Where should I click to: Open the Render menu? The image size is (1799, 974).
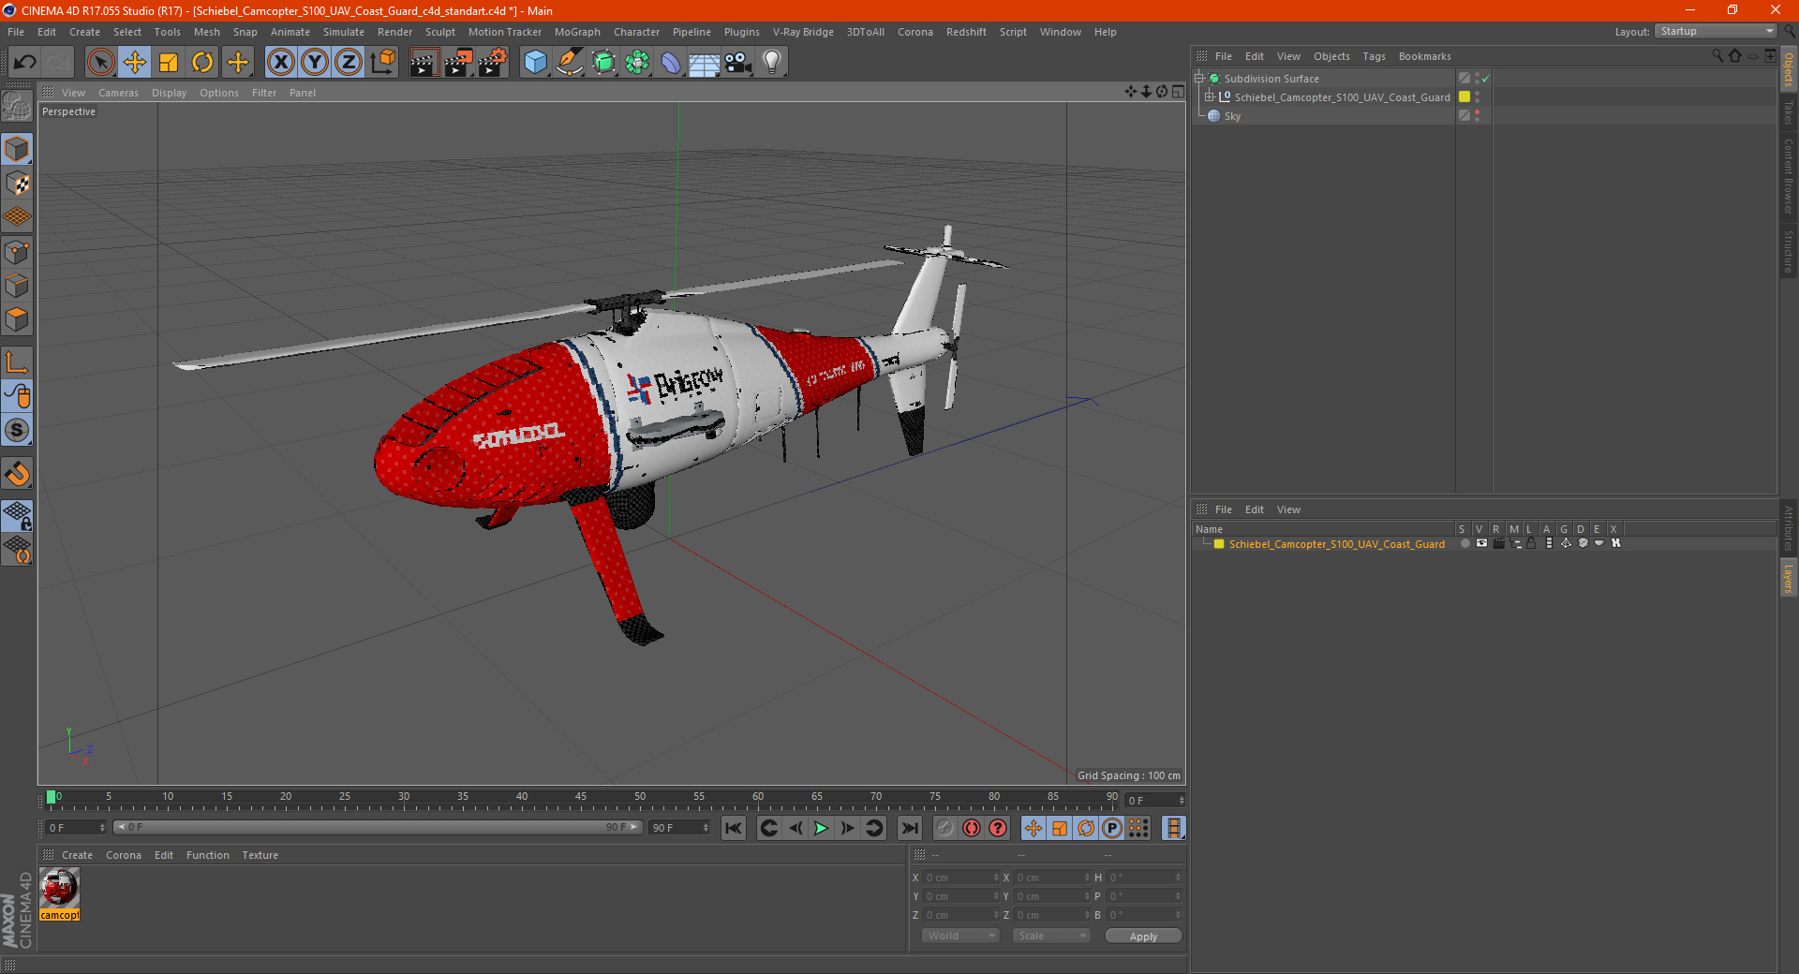pyautogui.click(x=394, y=32)
